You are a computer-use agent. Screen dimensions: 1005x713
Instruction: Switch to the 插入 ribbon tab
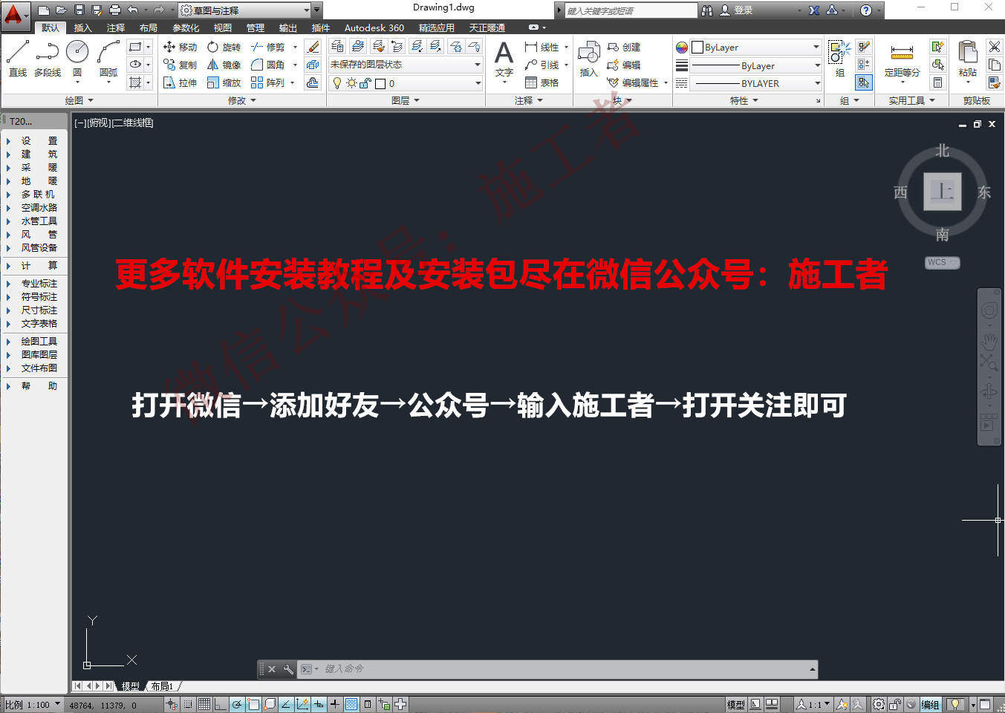82,27
